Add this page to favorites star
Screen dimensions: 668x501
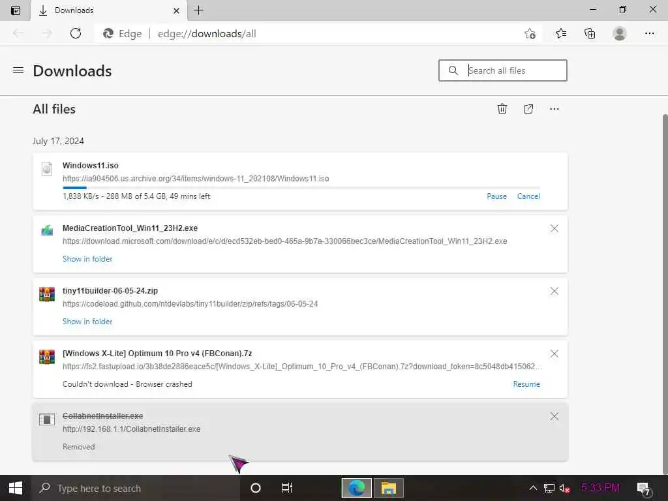[530, 33]
